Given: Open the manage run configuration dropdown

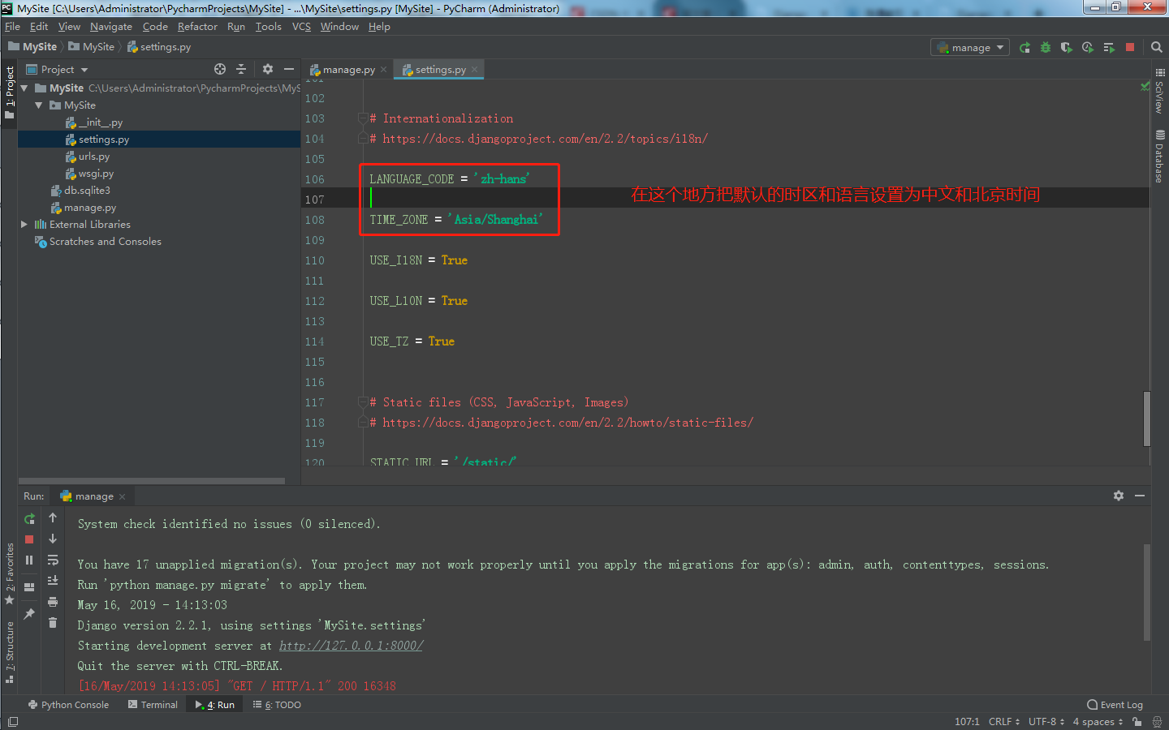Looking at the screenshot, I should [x=970, y=46].
